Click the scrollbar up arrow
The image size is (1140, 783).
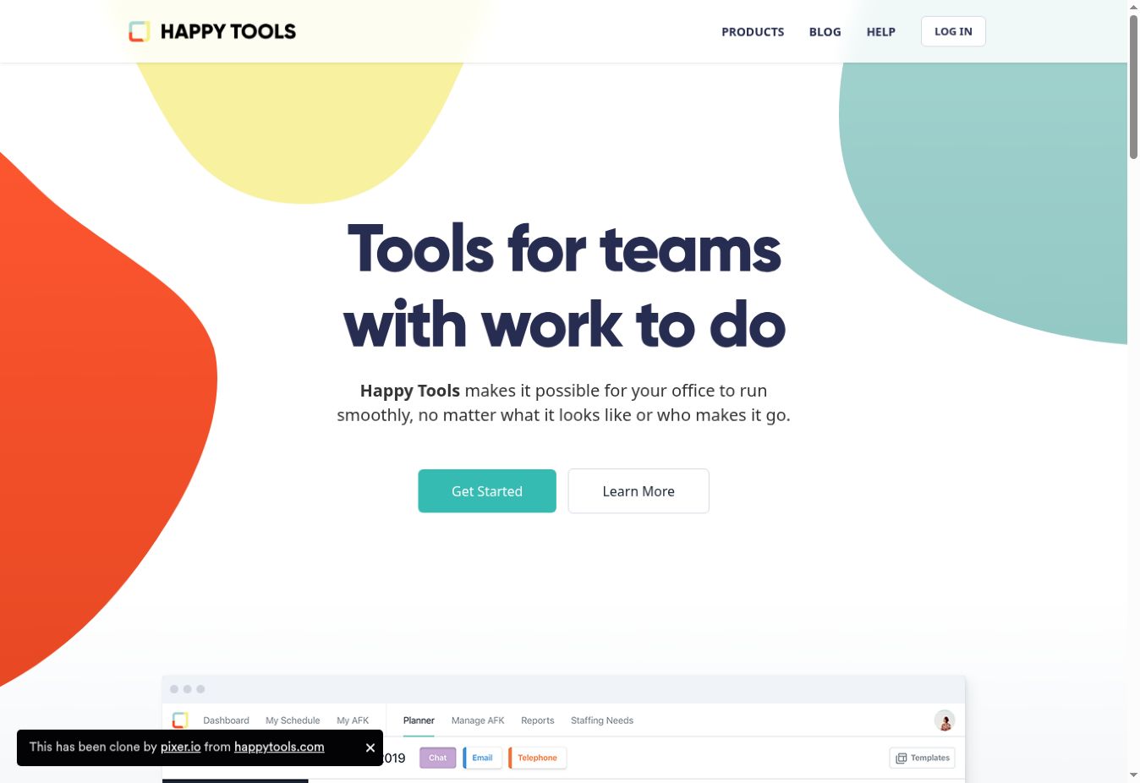tap(1133, 7)
